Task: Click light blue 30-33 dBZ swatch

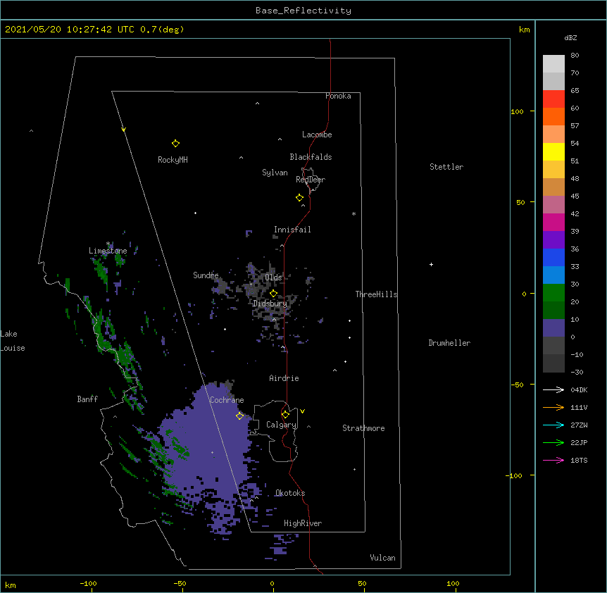Action: pos(553,275)
